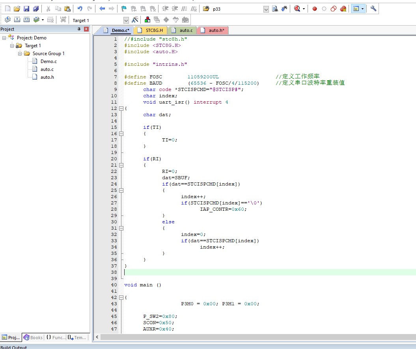
Task: Collapse the Target 1 tree node
Action: point(12,46)
